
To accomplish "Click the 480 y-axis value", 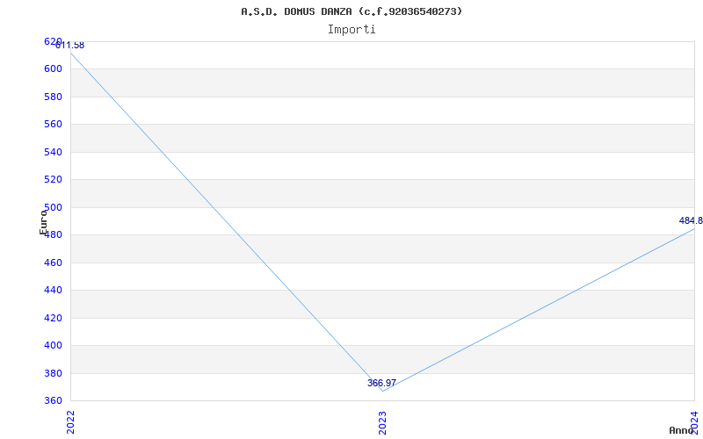I will point(53,234).
